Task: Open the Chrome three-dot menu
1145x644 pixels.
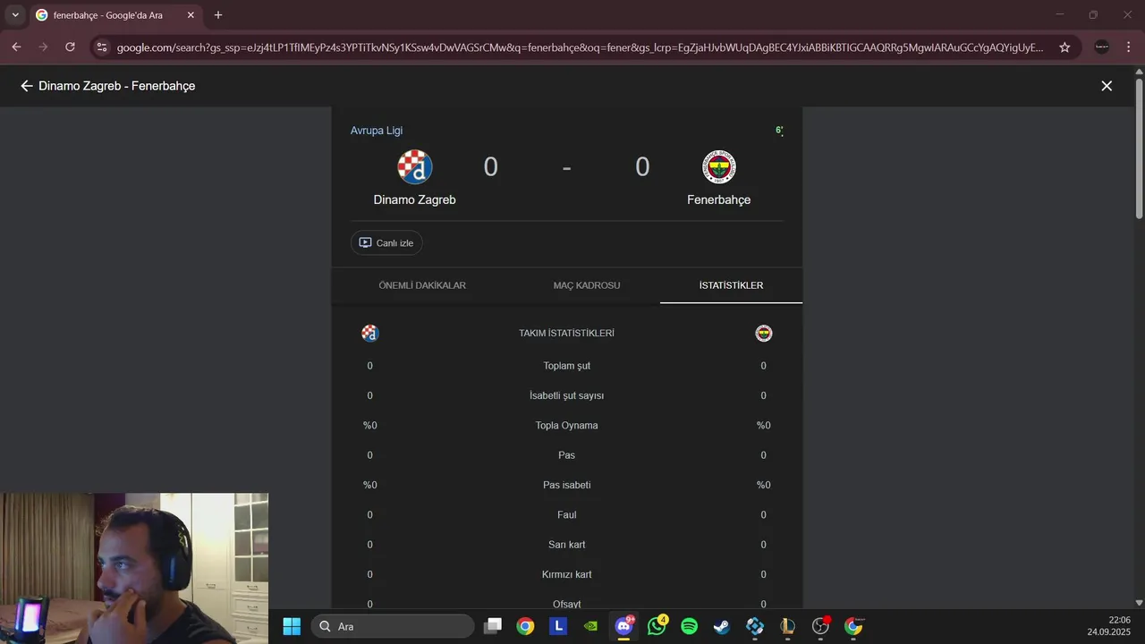Action: coord(1129,47)
